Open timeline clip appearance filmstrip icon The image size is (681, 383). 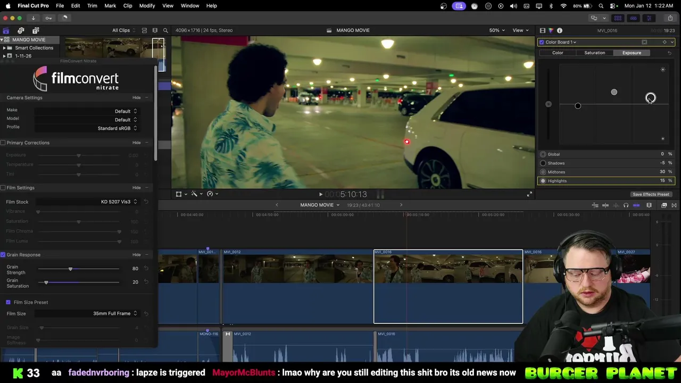pos(649,205)
